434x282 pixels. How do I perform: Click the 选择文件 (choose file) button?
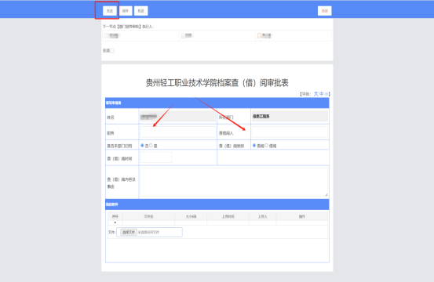(129, 233)
